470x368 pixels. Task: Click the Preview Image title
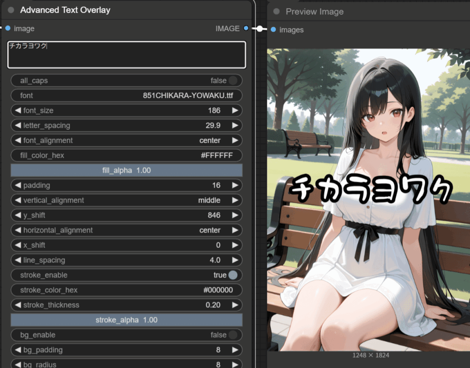314,11
